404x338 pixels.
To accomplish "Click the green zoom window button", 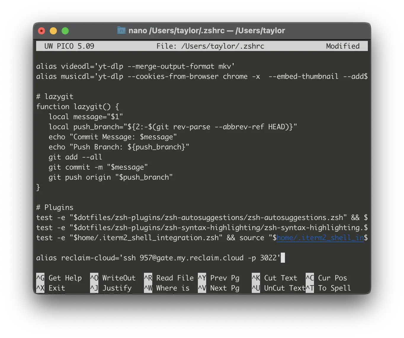I will point(65,31).
